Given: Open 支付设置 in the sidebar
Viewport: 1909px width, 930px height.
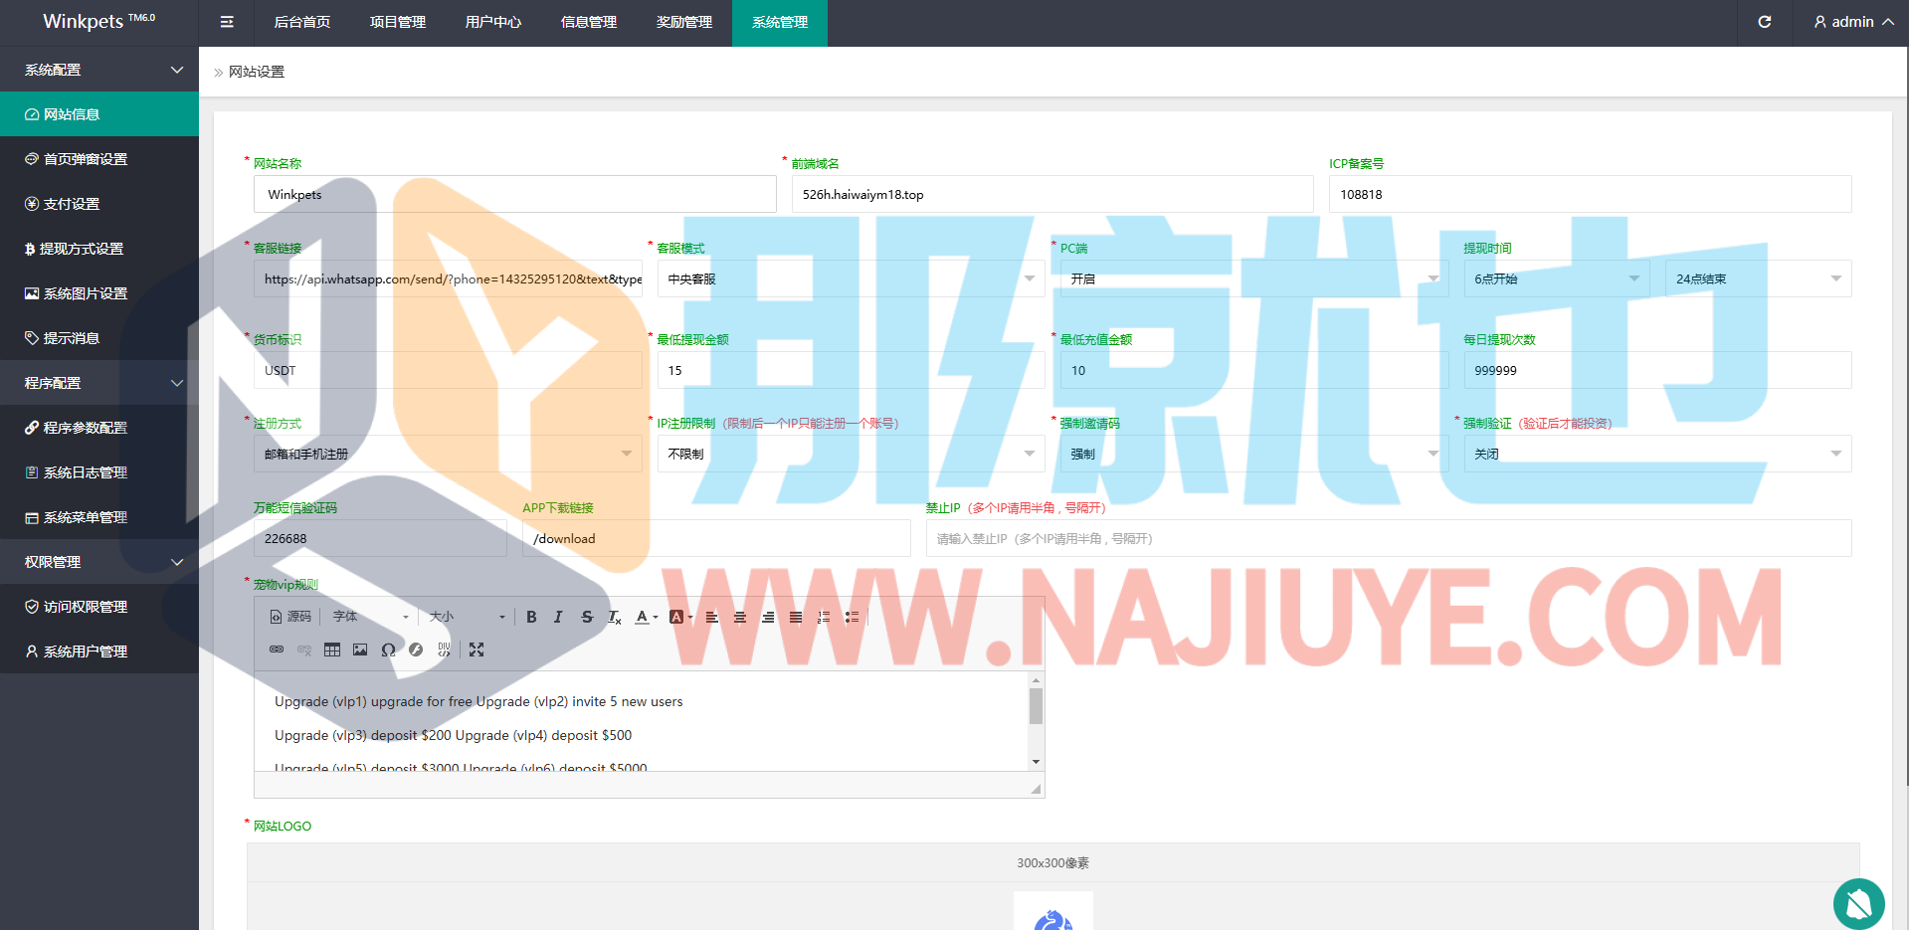Looking at the screenshot, I should tap(72, 204).
